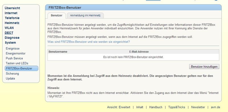Click the E-Mail-Adresse column header
This screenshot has width=228, height=112.
click(x=139, y=52)
